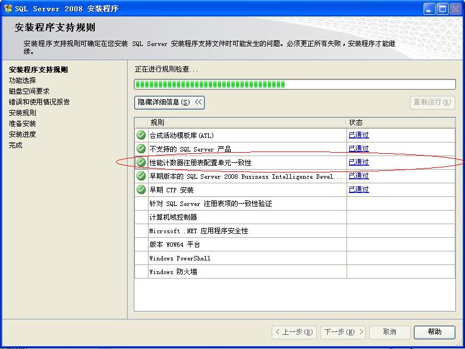Viewport: 465px width, 349px height.
Task: Click the green rule-check progress bar
Action: [295, 85]
